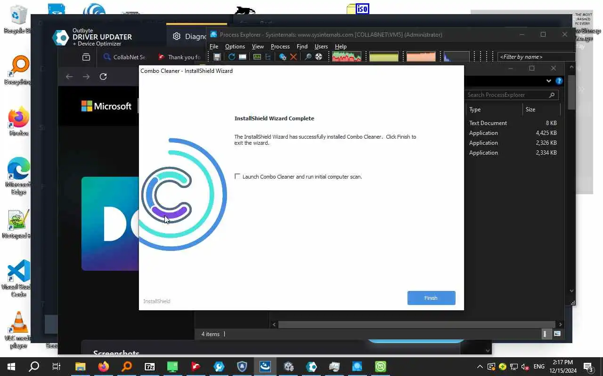Open Microsoft Edge desktop shortcut

coord(19,176)
